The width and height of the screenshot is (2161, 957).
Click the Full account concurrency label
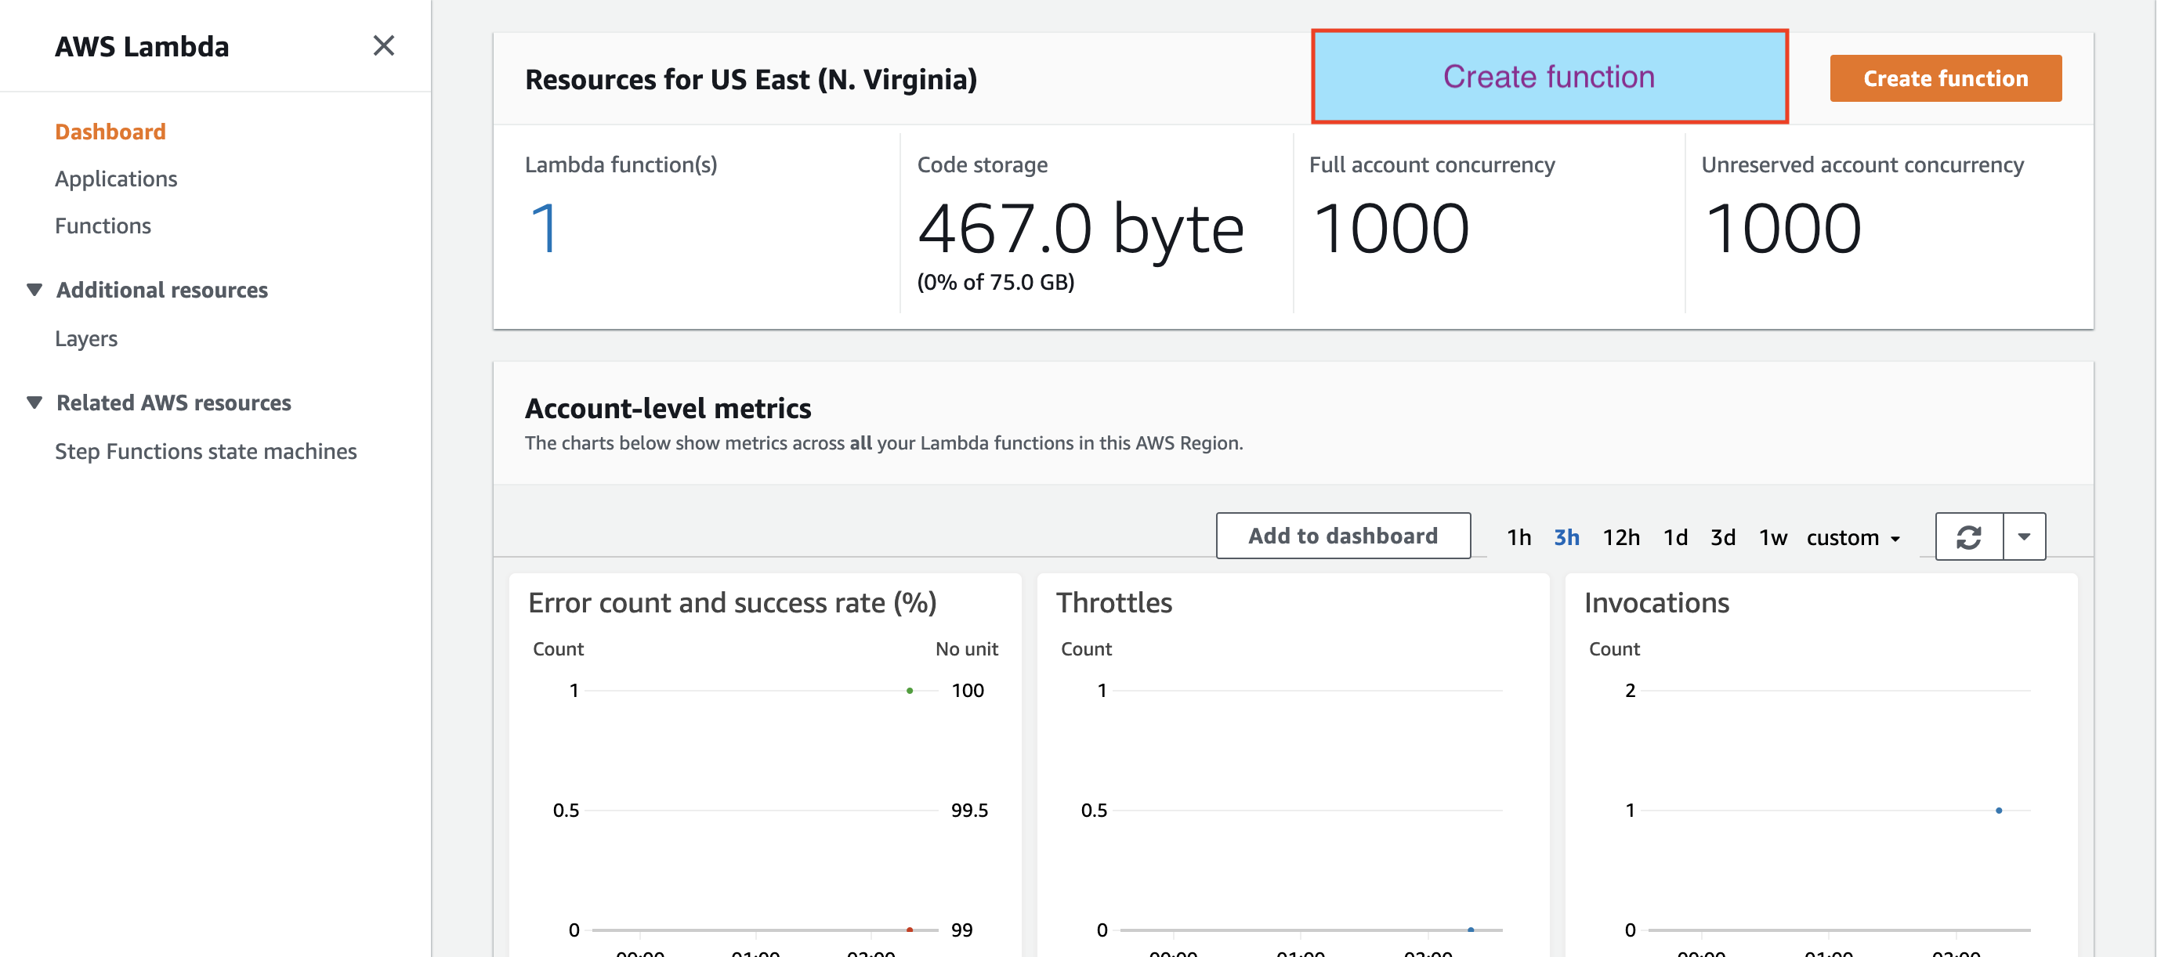pos(1432,164)
